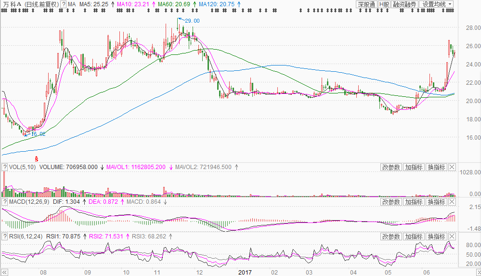Click the 融资融券 button
481x276 pixels.
(x=404, y=4)
